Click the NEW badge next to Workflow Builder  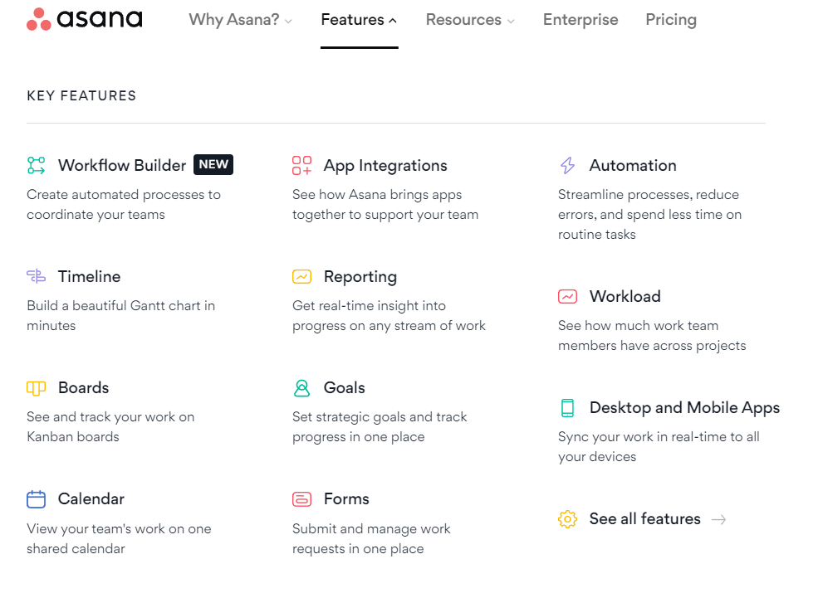[213, 164]
